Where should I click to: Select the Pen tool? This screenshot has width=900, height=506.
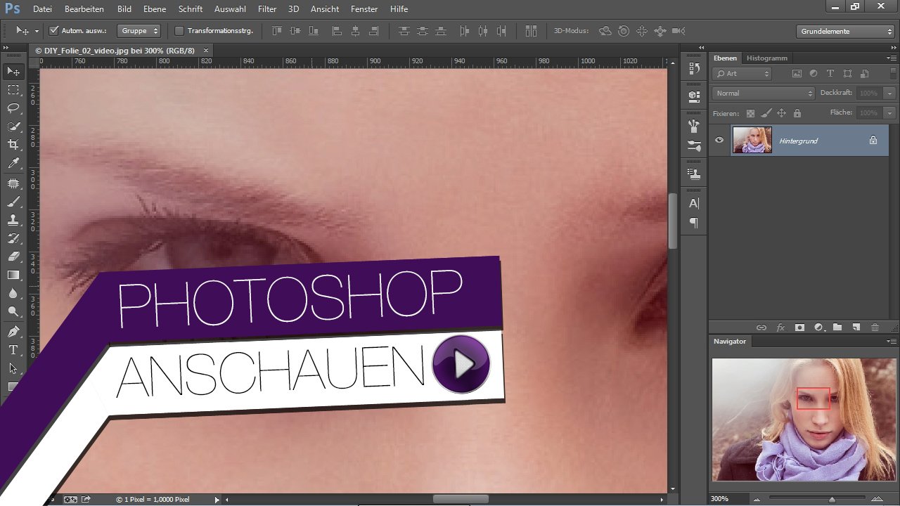coord(13,332)
